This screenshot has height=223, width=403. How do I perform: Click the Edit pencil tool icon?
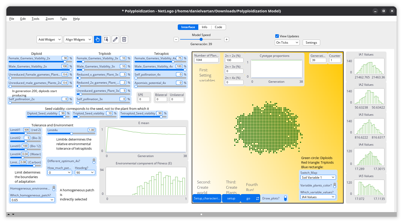tap(115, 39)
